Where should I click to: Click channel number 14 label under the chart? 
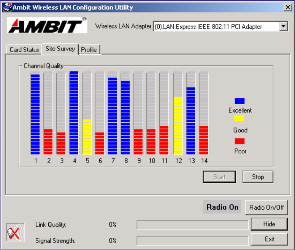pos(204,161)
